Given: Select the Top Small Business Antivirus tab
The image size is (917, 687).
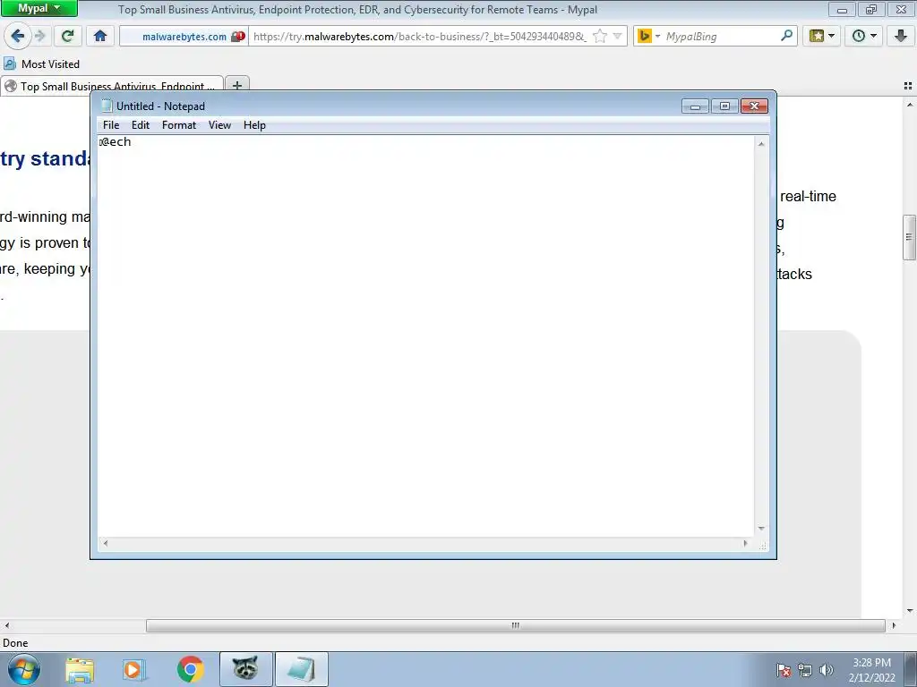Looking at the screenshot, I should [112, 86].
